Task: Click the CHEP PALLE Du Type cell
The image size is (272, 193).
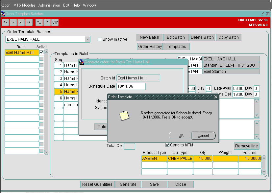Action: coord(180,159)
